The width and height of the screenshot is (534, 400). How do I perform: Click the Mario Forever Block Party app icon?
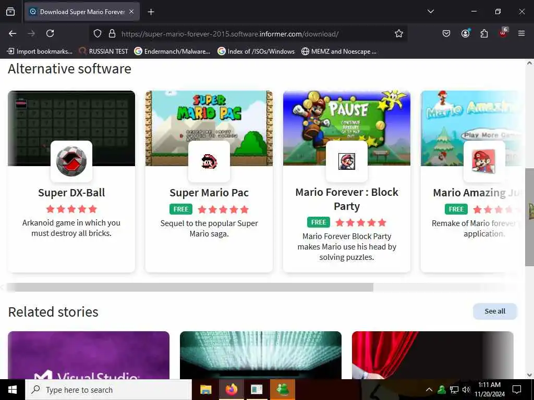point(347,161)
